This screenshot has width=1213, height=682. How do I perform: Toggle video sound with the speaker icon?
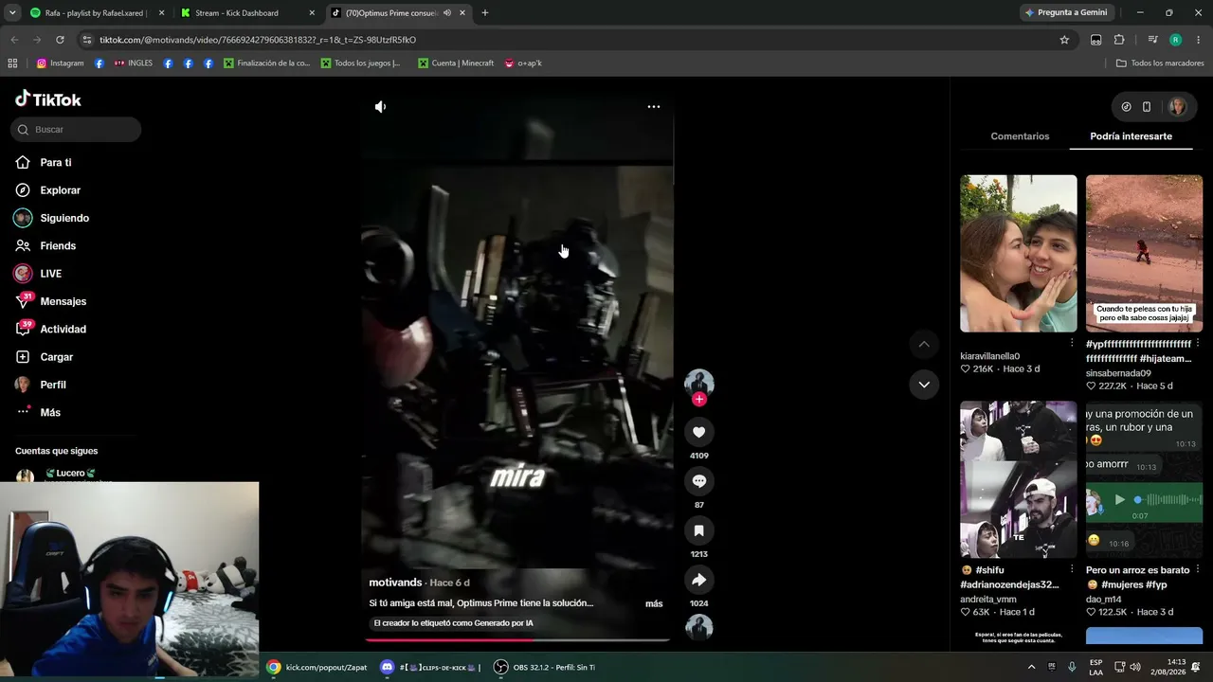(380, 107)
